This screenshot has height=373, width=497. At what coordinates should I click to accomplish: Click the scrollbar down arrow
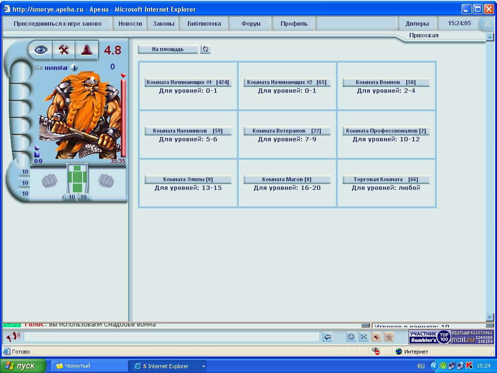(x=490, y=317)
